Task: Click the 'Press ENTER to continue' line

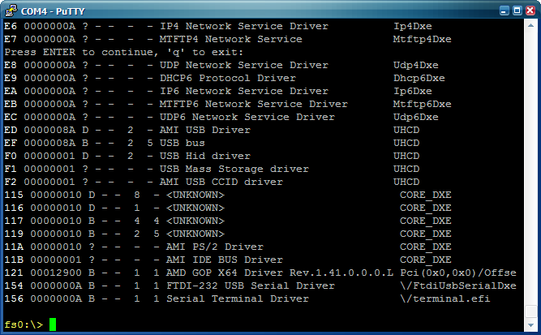Action: tap(123, 53)
